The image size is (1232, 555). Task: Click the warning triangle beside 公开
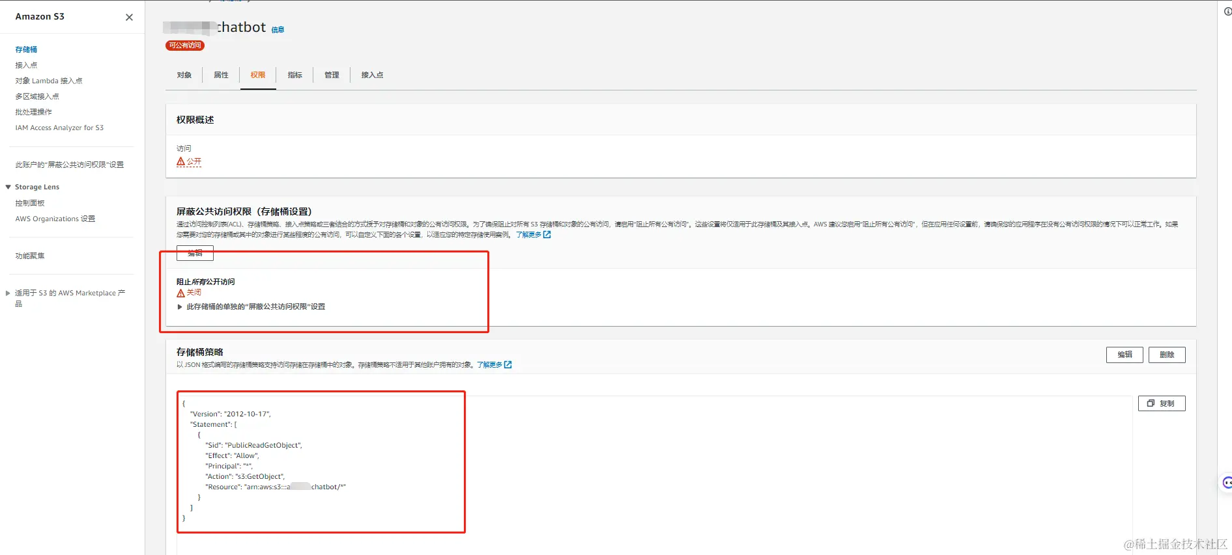(180, 161)
